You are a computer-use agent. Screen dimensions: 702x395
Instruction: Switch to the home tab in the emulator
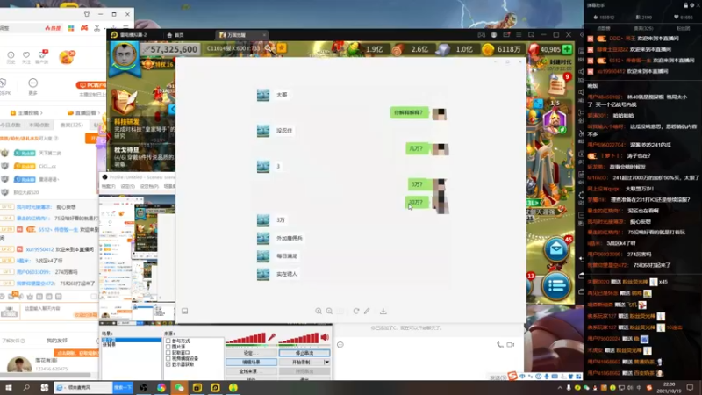point(175,35)
